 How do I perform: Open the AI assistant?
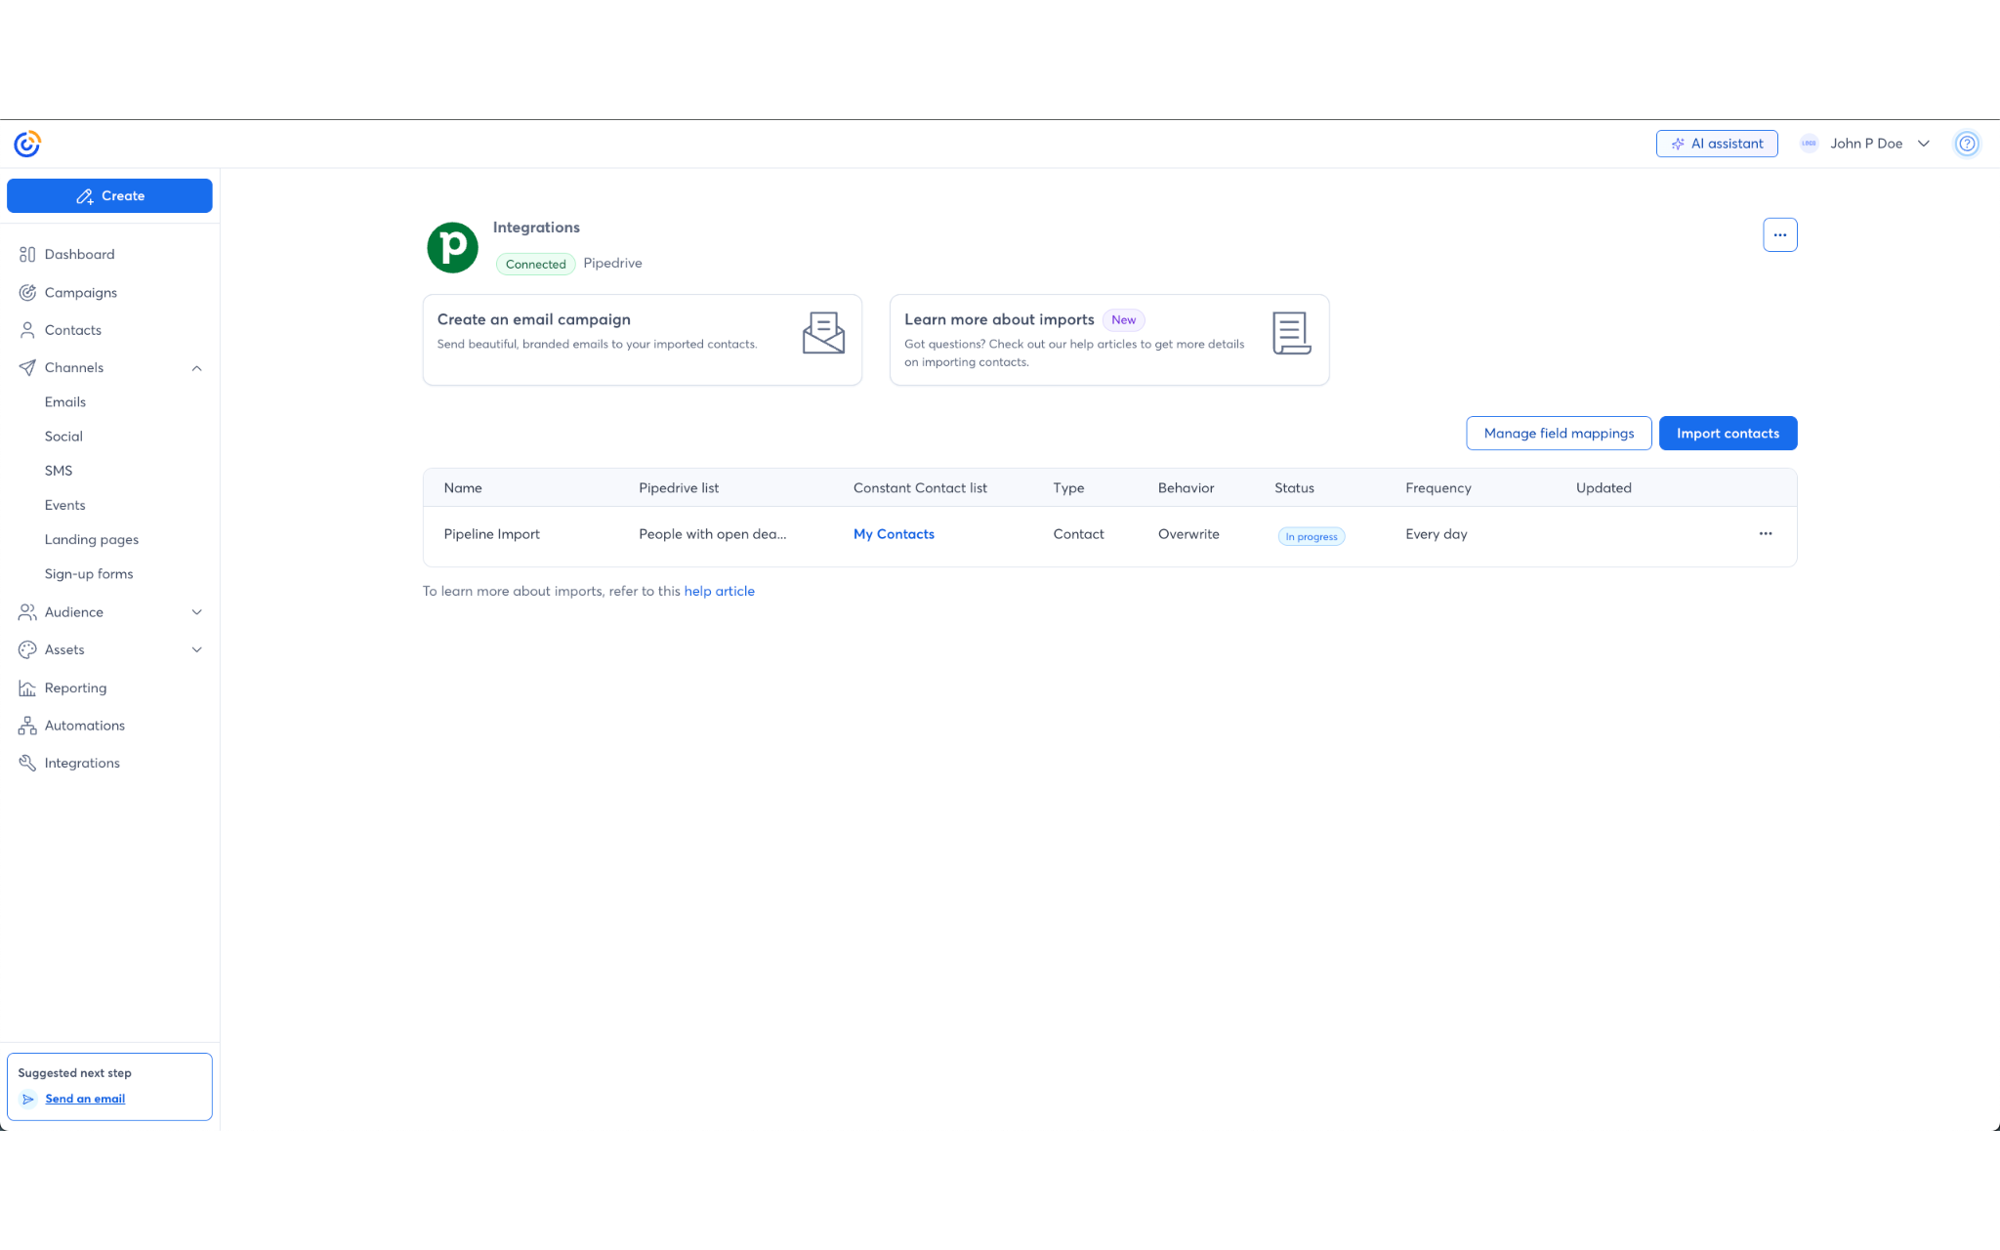pyautogui.click(x=1717, y=144)
